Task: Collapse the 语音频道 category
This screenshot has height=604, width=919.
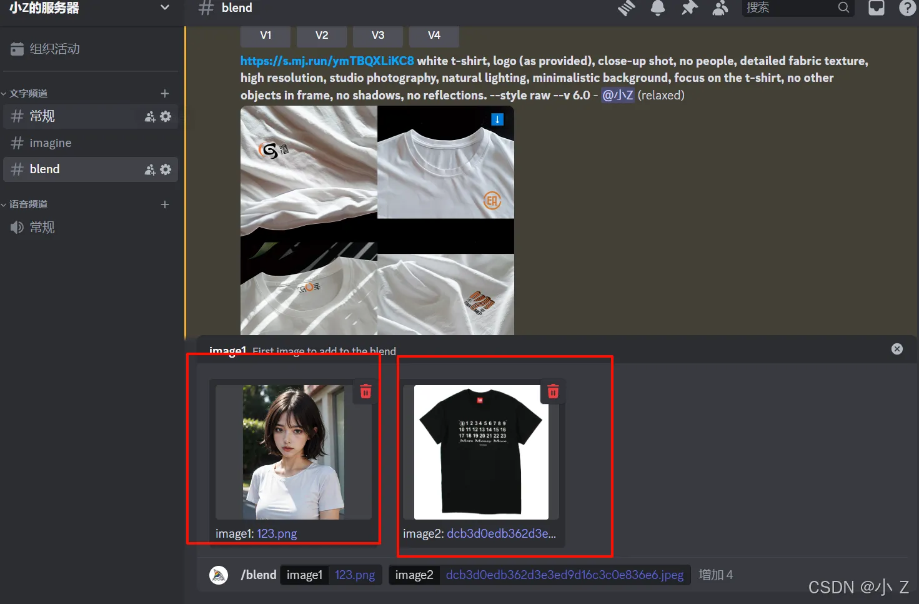Action: click(x=28, y=204)
